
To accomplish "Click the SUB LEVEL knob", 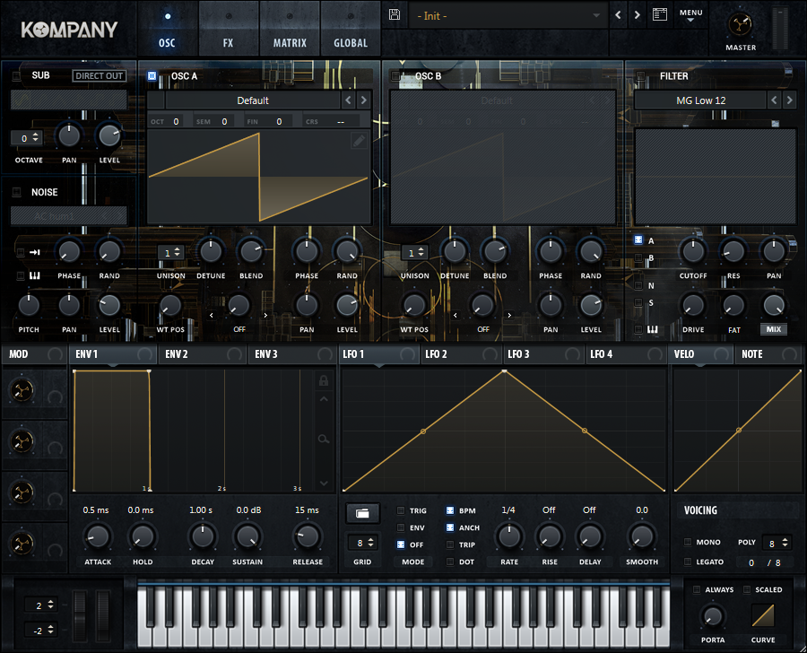I will tap(109, 136).
